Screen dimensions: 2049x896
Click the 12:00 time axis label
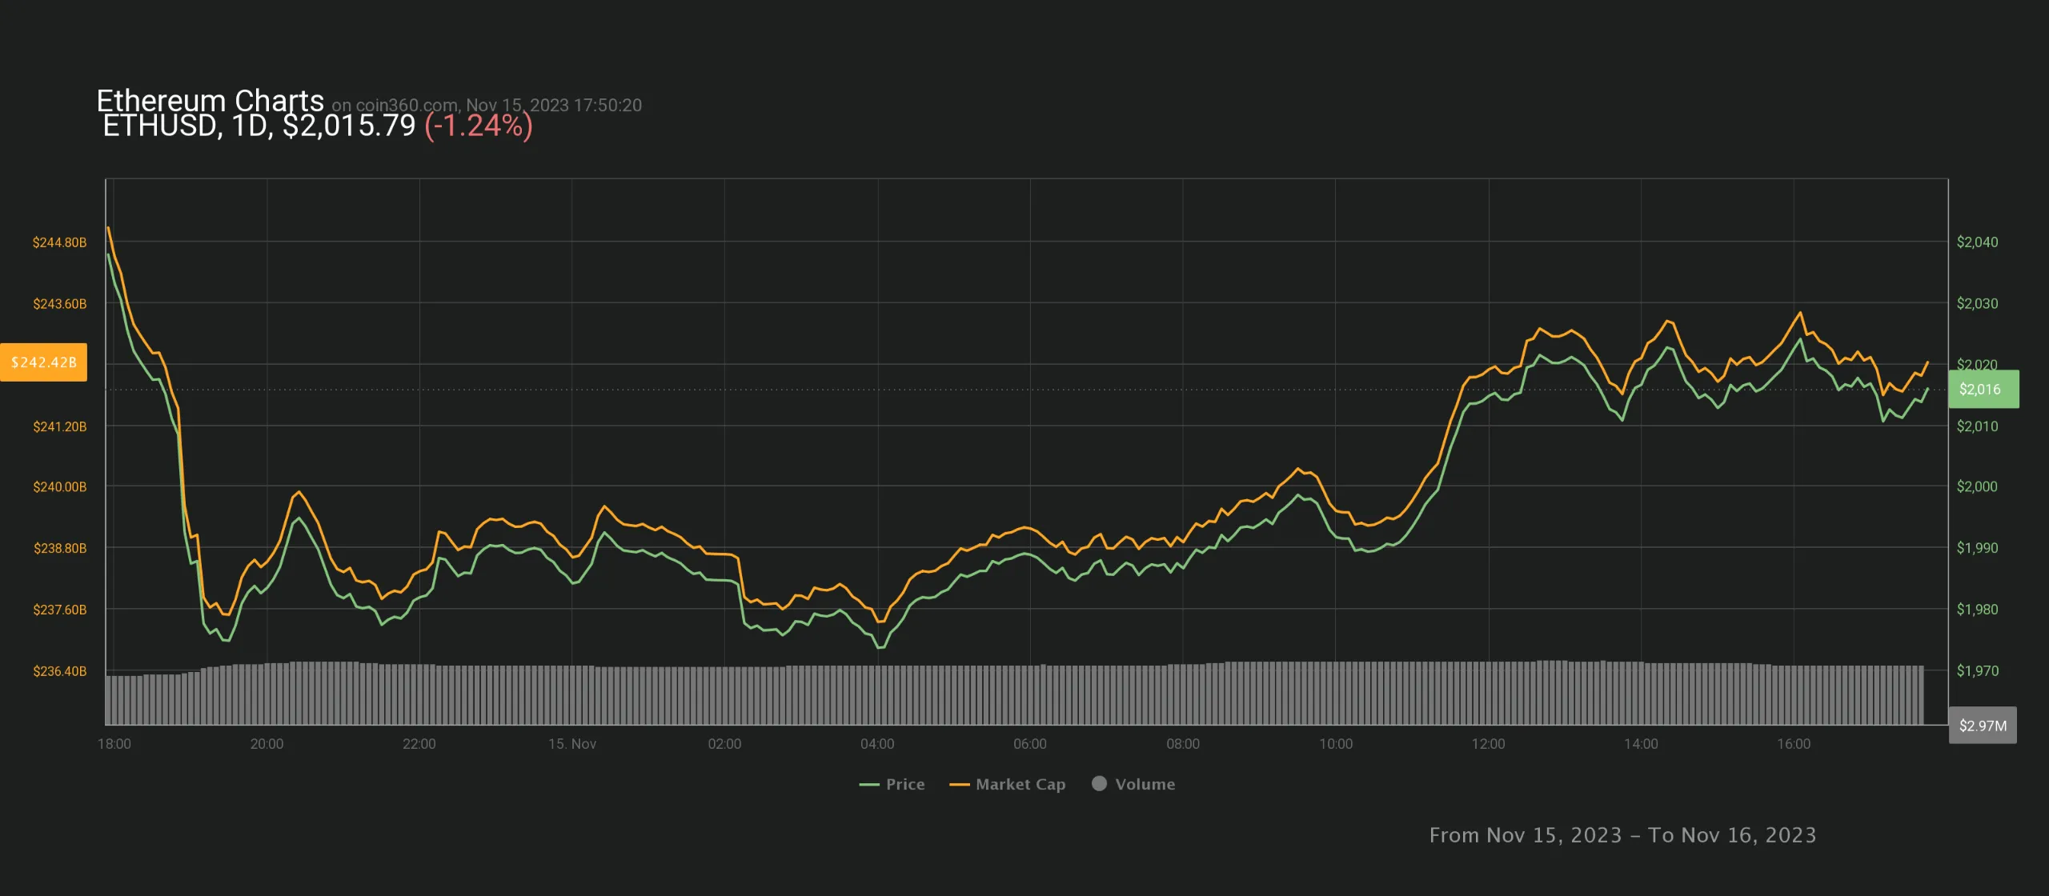tap(1488, 744)
